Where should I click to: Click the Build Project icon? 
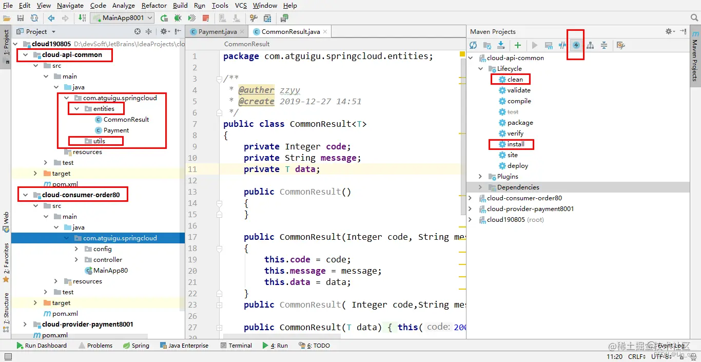point(82,18)
